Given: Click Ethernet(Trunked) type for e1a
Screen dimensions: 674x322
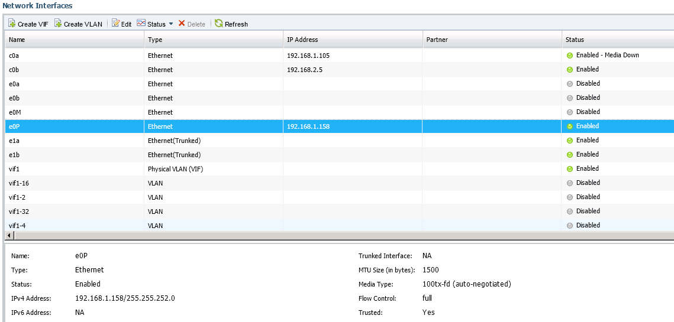Looking at the screenshot, I should tap(174, 141).
